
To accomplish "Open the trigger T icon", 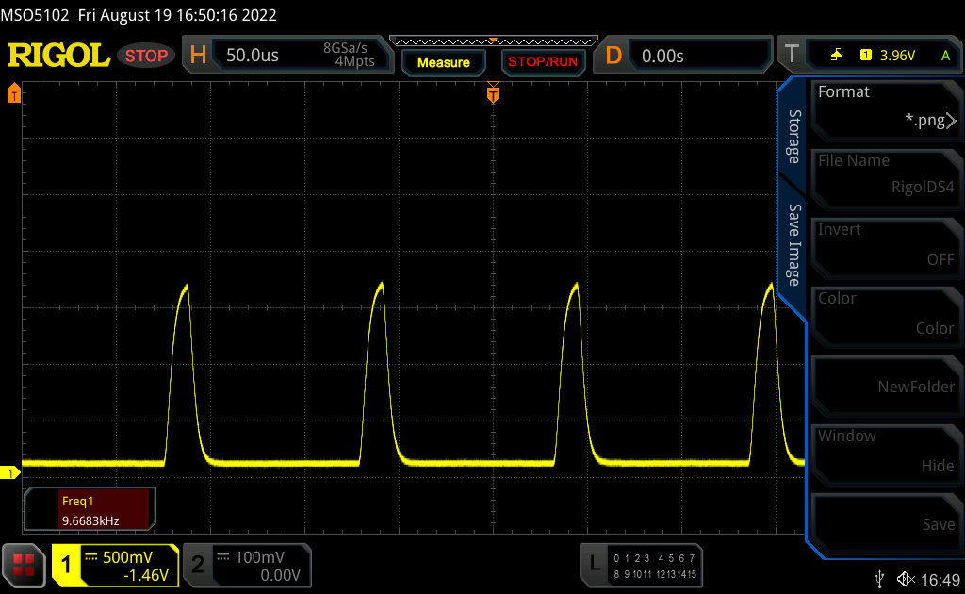I will (792, 55).
